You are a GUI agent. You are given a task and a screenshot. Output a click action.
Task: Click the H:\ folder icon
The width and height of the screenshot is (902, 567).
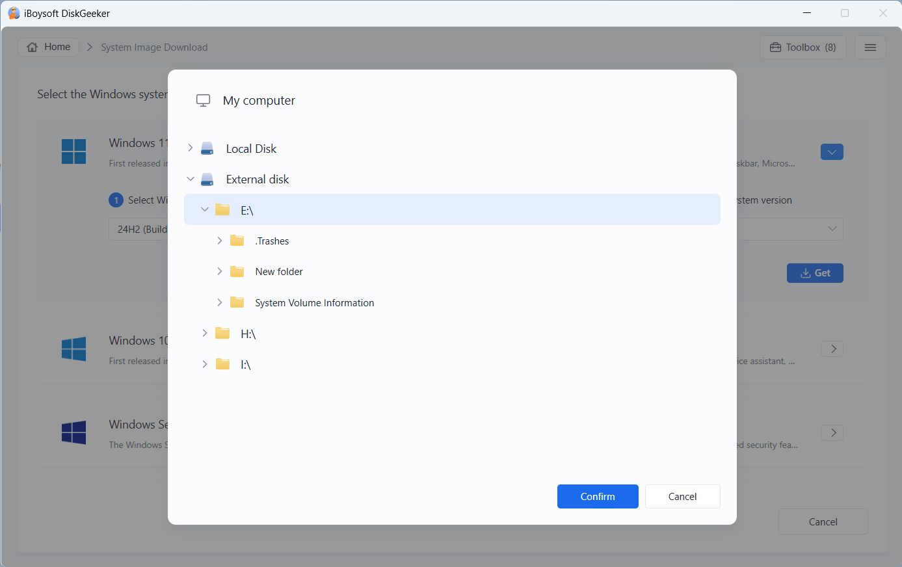[x=222, y=333]
